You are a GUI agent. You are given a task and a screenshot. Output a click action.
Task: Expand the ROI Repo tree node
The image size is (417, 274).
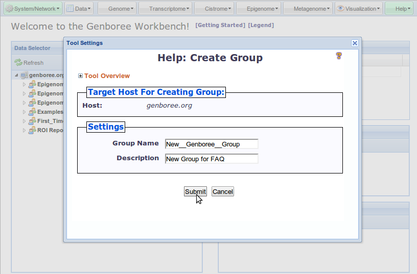pos(24,130)
